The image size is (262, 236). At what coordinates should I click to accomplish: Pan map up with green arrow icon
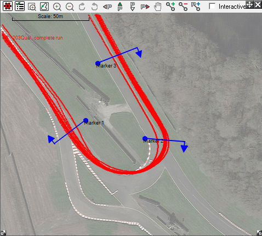120,7
